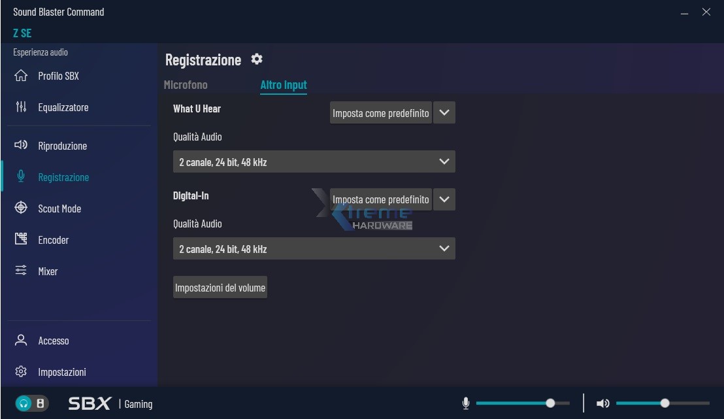Select the Riproduzione speaker icon
The height and width of the screenshot is (419, 724).
21,145
